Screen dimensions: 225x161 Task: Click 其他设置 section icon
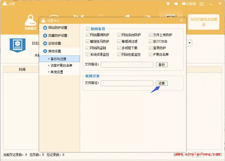point(45,51)
